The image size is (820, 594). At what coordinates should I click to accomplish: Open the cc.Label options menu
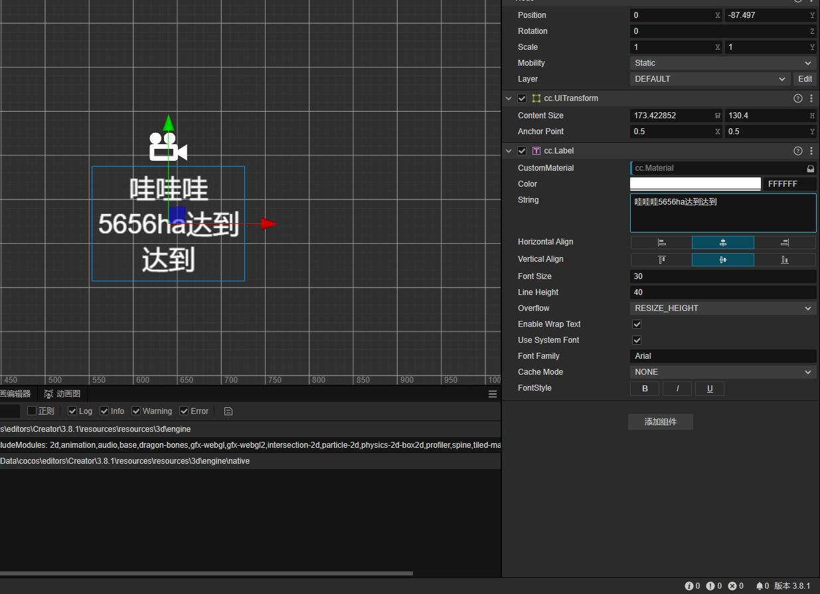[811, 151]
